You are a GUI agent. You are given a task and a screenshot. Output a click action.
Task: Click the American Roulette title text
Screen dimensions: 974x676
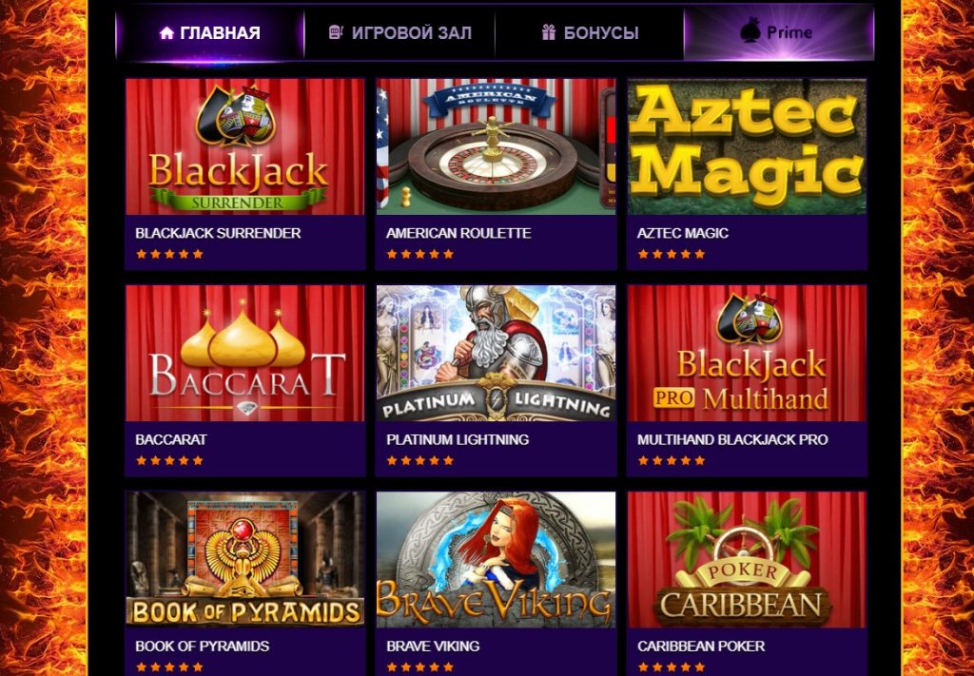tap(458, 233)
